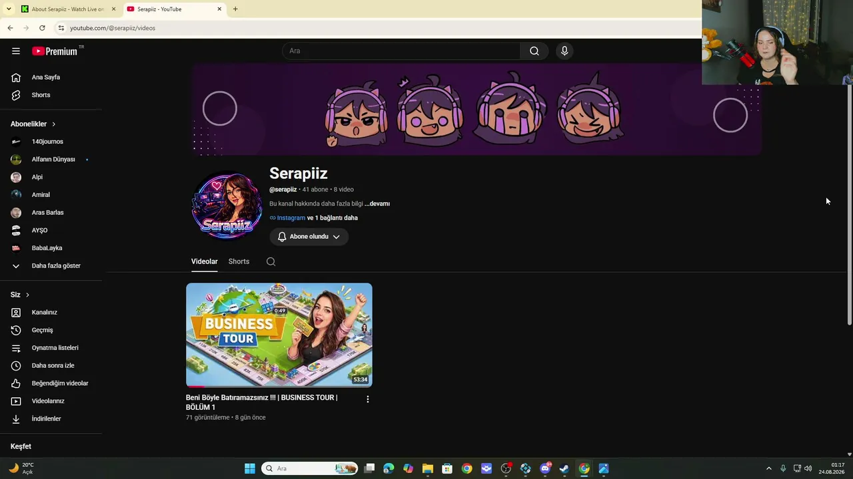Click the Serapiiz channel avatar
The width and height of the screenshot is (853, 479).
(227, 206)
